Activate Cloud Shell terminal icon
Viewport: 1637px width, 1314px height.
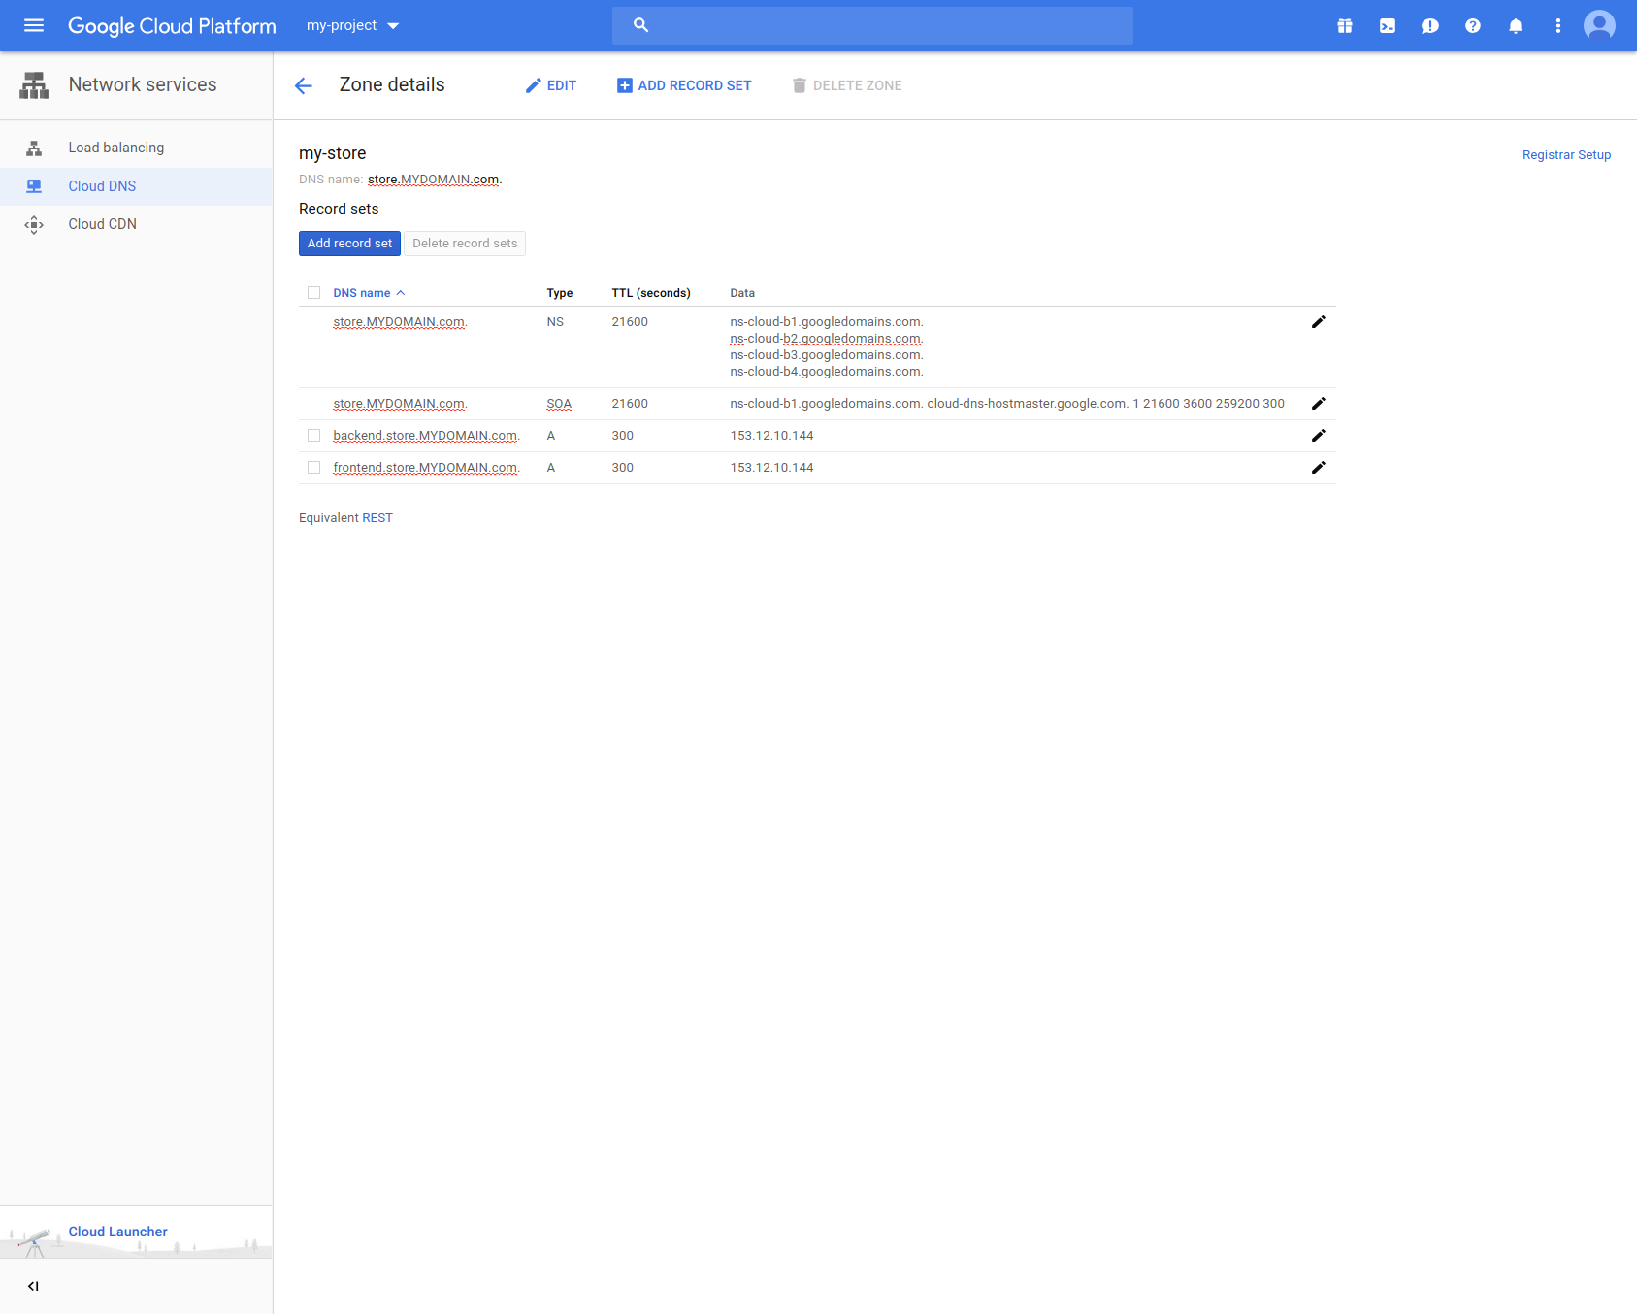1388,26
